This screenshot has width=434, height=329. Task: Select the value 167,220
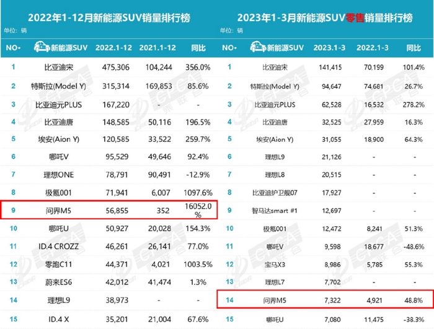116,105
